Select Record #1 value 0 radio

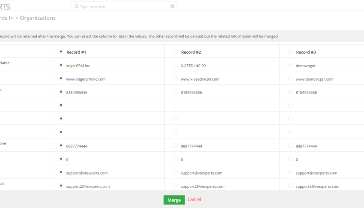(61, 159)
